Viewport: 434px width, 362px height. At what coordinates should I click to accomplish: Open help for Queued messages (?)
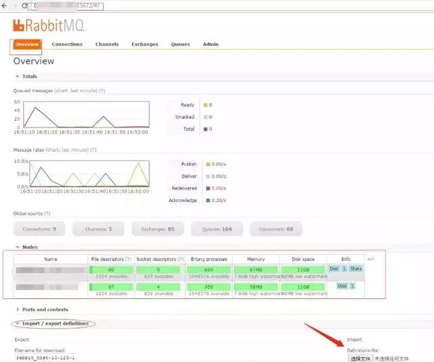pos(102,91)
